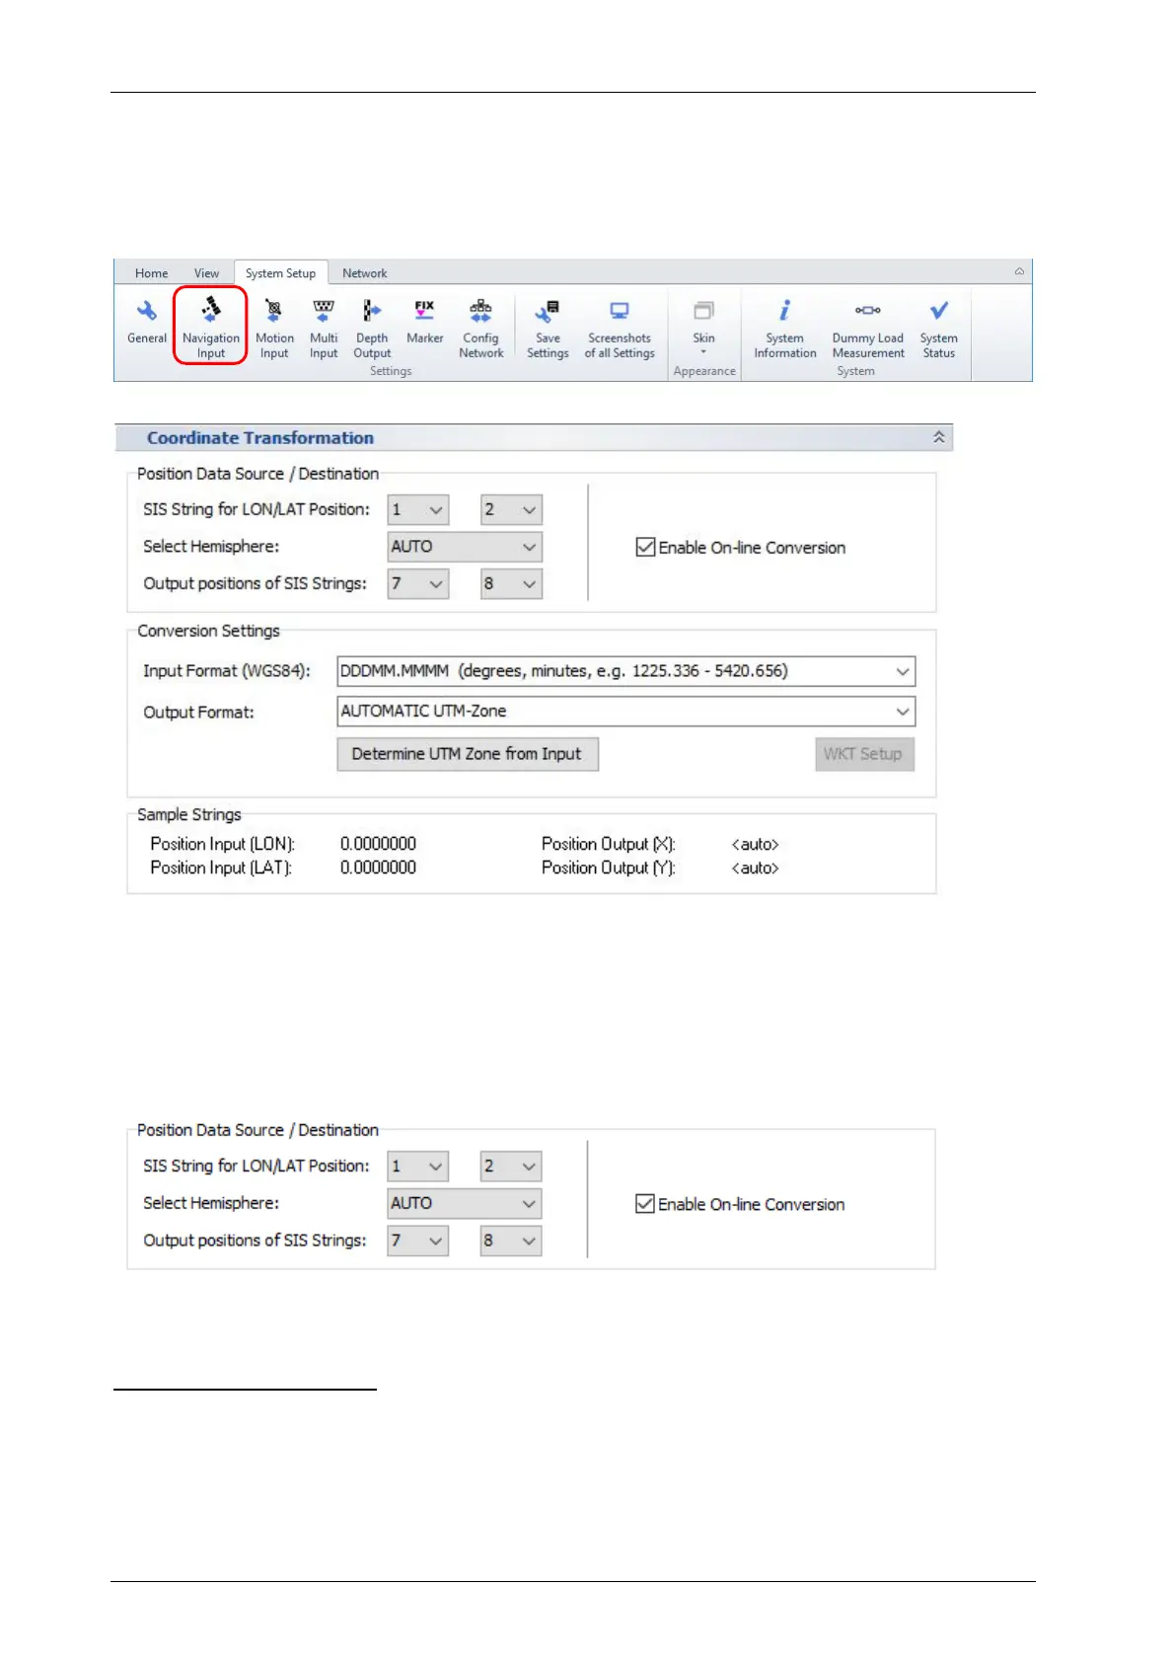The width and height of the screenshot is (1174, 1662).
Task: Open first SIS String dropdown in the standalone lower Position Data Source group
Action: (x=418, y=1166)
